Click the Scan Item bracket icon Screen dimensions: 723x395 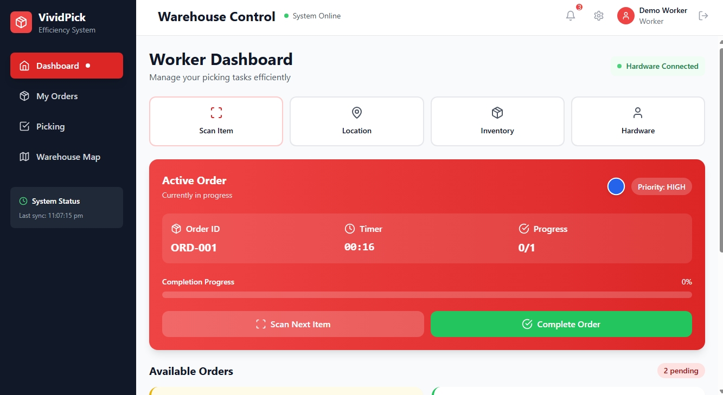(x=216, y=113)
